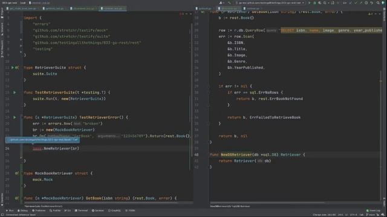Click the tool windows icon at bottom-left corner
The height and width of the screenshot is (217, 387).
(x=2, y=215)
